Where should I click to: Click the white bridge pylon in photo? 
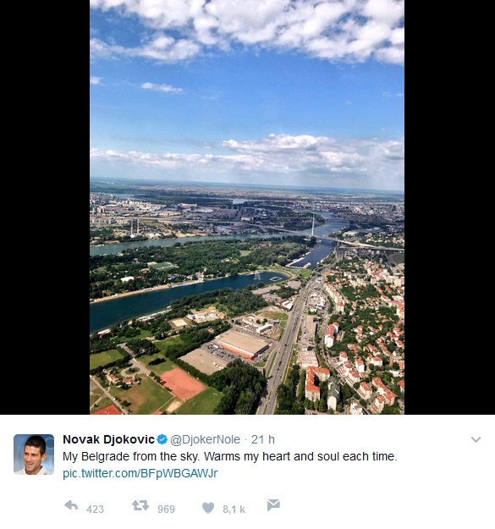(313, 225)
